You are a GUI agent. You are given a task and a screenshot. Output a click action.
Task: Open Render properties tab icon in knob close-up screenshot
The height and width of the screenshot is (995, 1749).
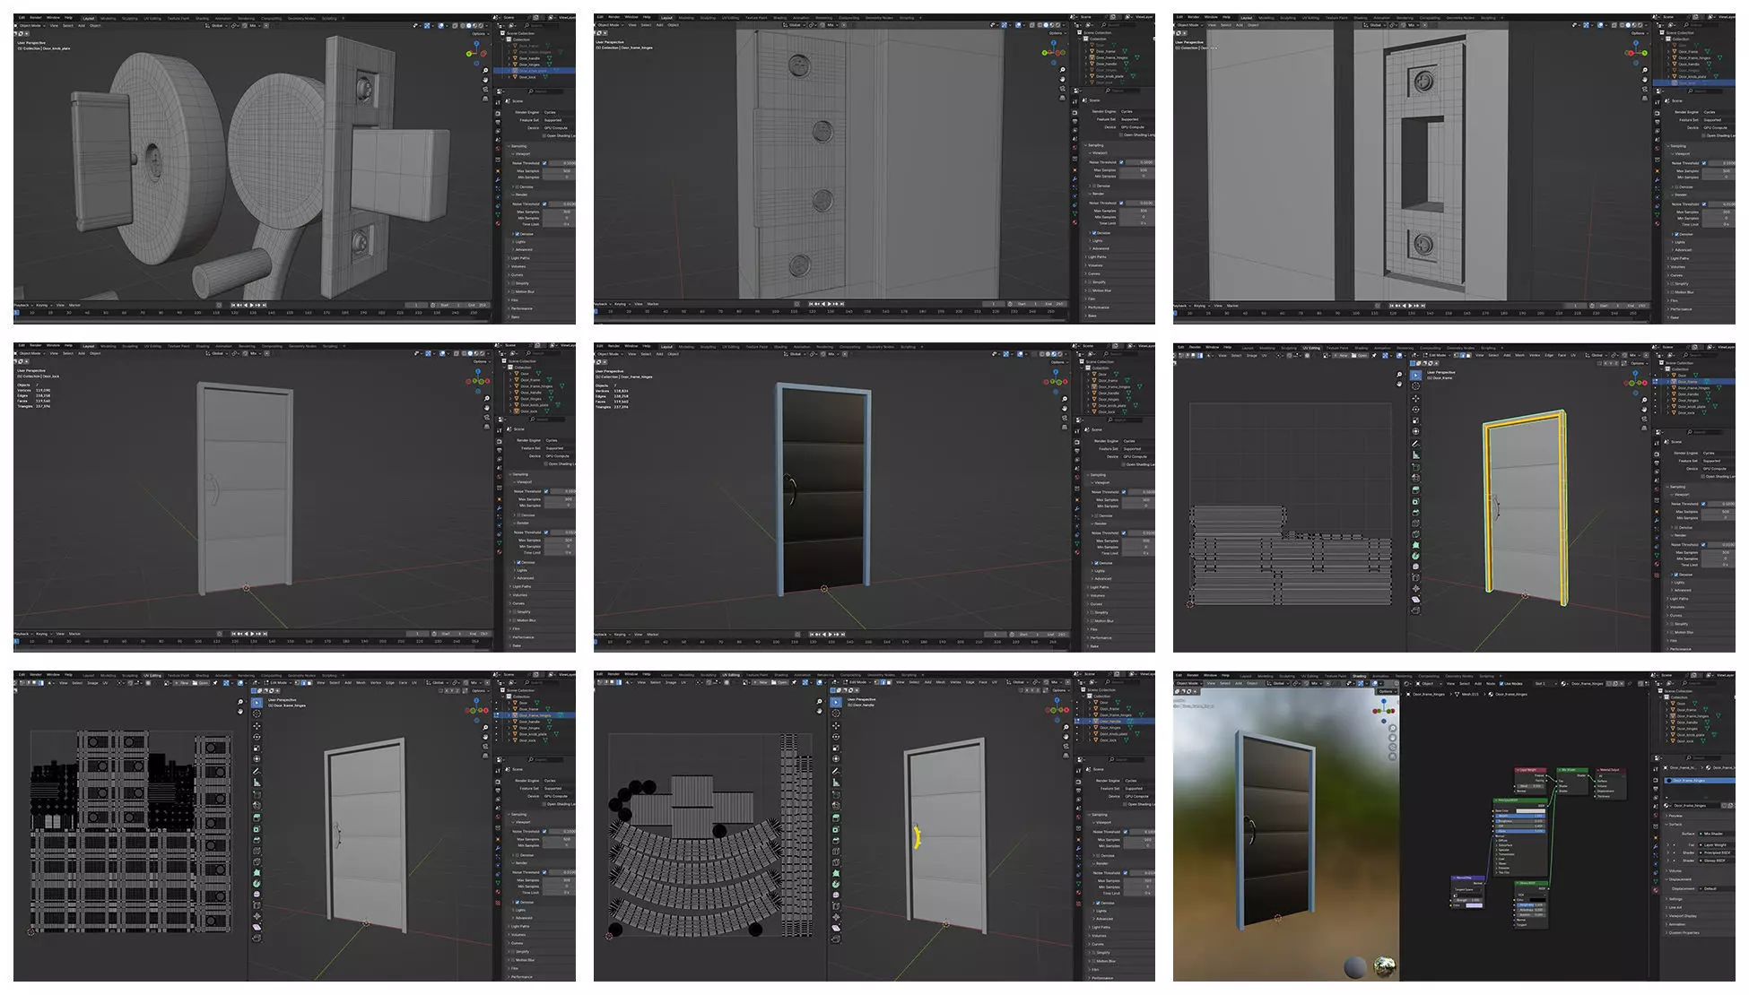(x=498, y=114)
